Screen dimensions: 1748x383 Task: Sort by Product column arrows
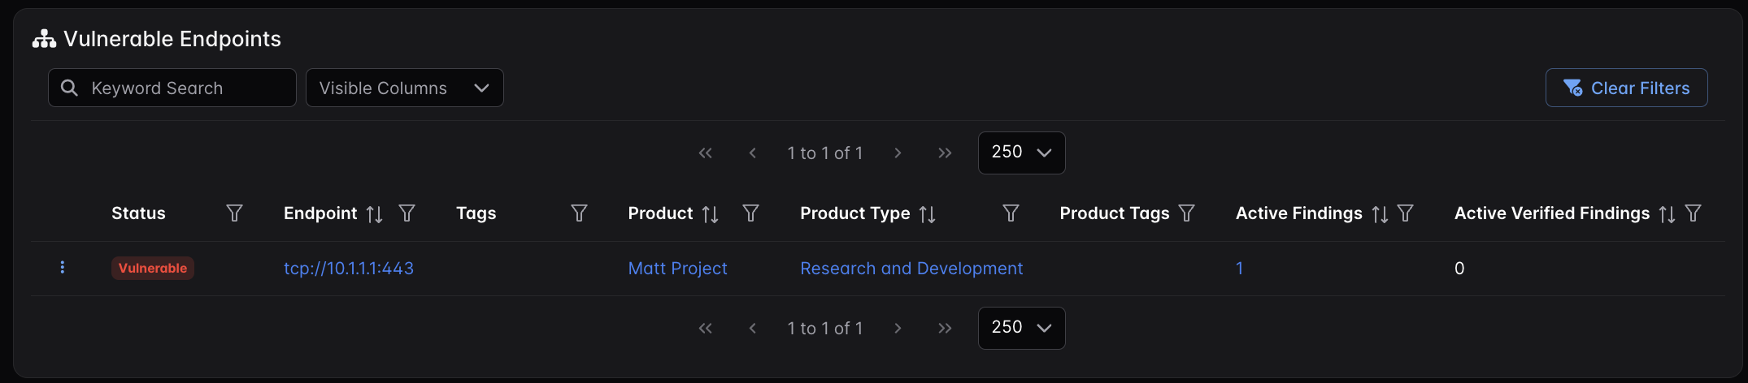coord(710,214)
